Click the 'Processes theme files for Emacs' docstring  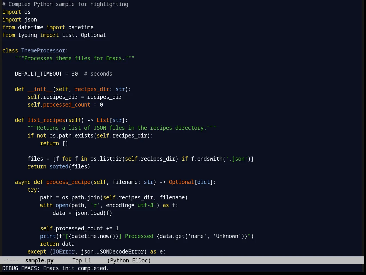click(x=75, y=58)
